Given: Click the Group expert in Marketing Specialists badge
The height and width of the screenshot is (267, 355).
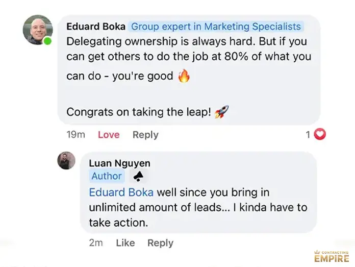Looking at the screenshot, I should click(x=216, y=27).
